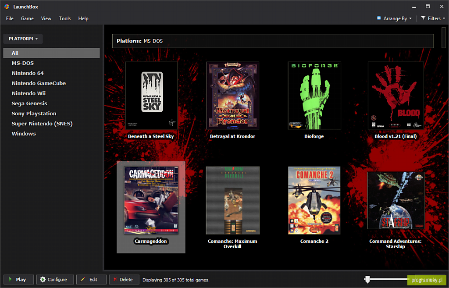The image size is (449, 288).
Task: Click the Configure button label
Action: 57,279
